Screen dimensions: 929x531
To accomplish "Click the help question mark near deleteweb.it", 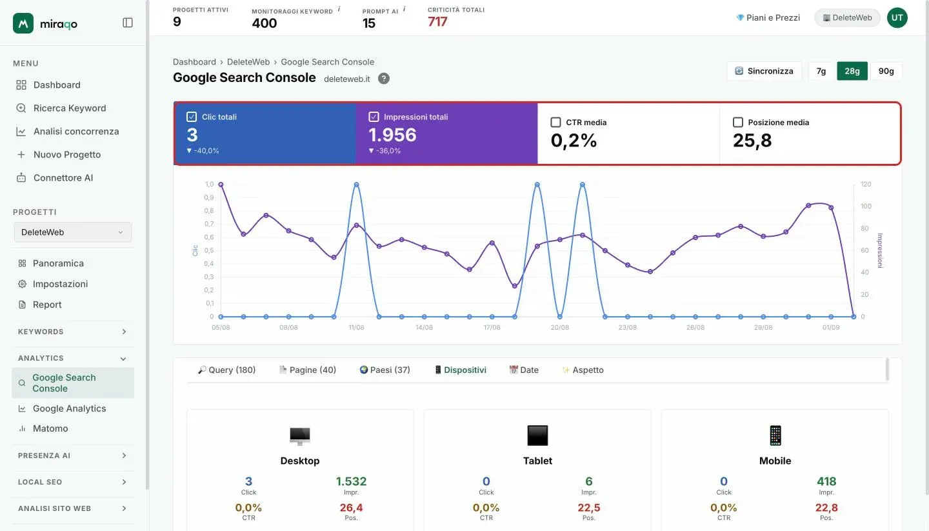I will tap(384, 79).
